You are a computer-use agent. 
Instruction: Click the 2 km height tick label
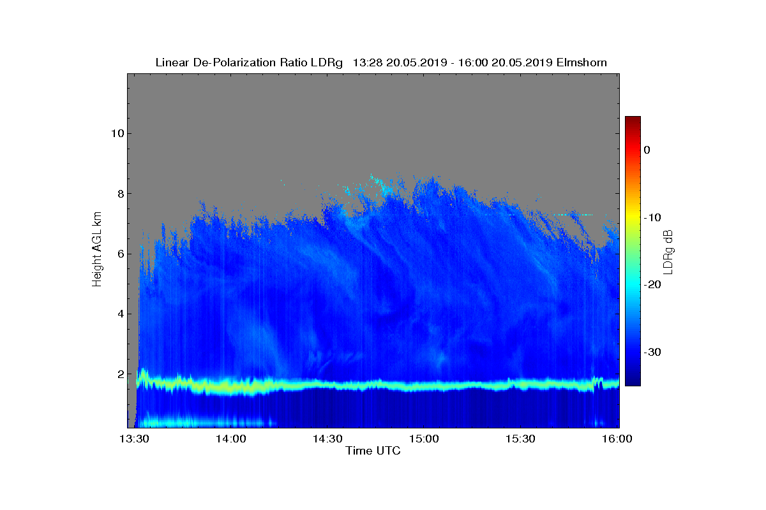coord(119,374)
